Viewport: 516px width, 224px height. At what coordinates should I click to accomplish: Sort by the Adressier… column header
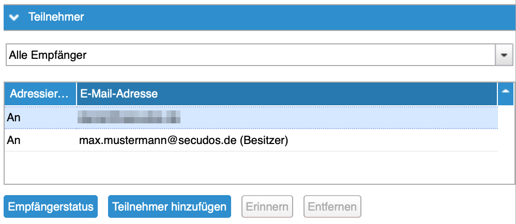pyautogui.click(x=40, y=94)
